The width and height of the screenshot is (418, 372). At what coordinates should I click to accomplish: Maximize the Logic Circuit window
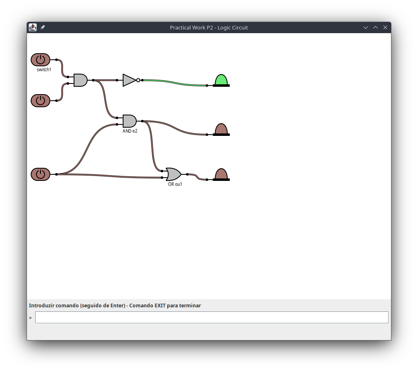click(x=375, y=27)
